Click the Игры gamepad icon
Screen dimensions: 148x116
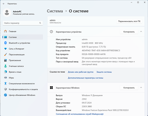coord(6,78)
